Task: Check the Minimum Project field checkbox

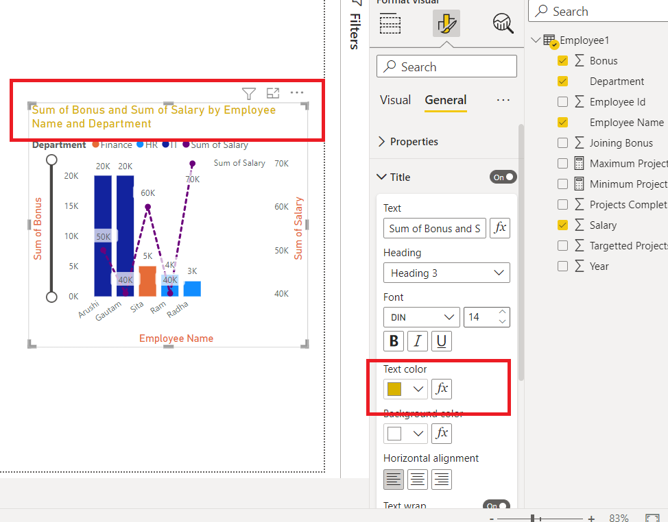Action: (x=562, y=184)
